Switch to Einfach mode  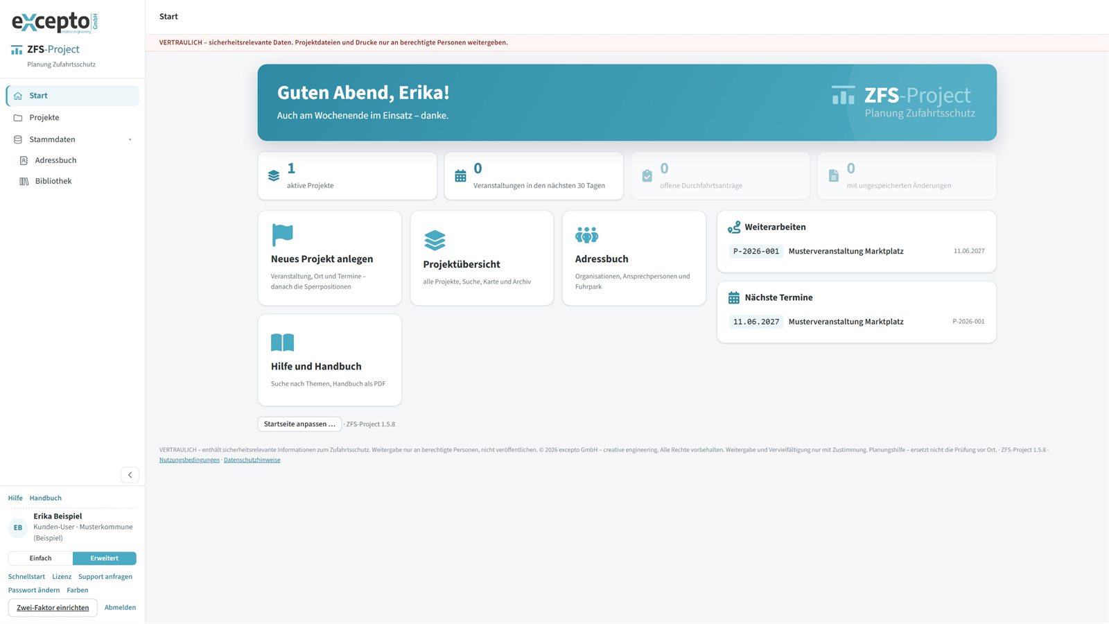40,558
